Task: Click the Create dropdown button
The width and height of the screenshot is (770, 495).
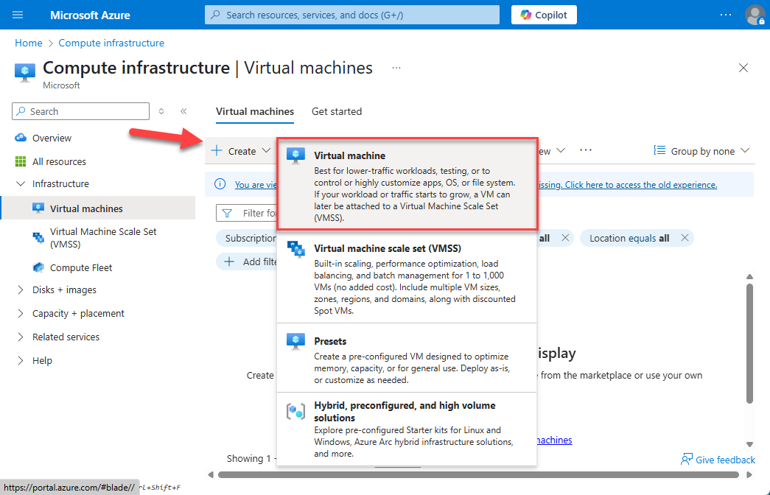Action: (x=241, y=151)
